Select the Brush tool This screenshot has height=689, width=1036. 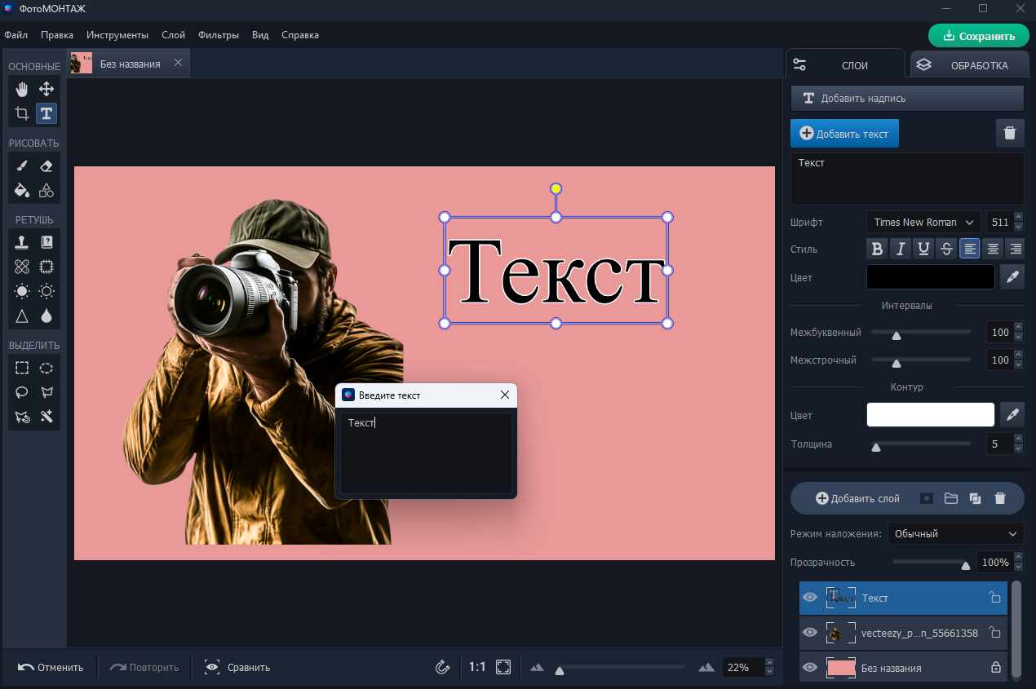(22, 166)
